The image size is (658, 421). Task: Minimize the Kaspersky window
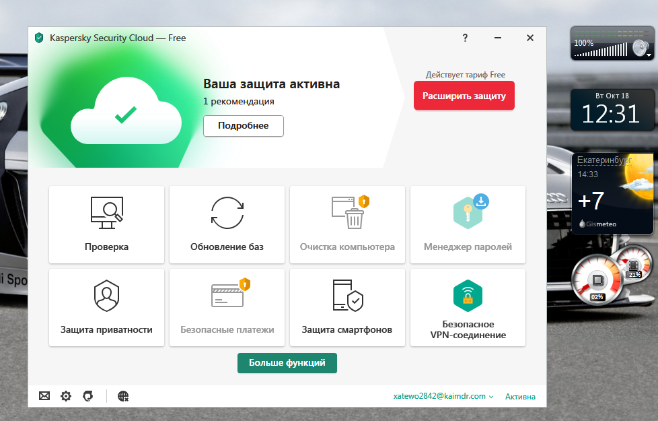tap(498, 38)
